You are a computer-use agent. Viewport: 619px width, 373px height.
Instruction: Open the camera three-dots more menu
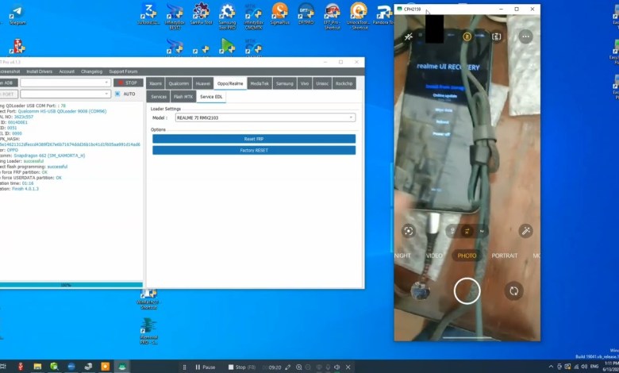[525, 37]
